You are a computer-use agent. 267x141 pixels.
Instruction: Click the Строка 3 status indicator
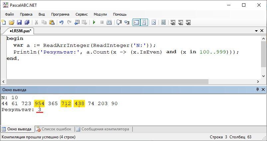pyautogui.click(x=218, y=137)
